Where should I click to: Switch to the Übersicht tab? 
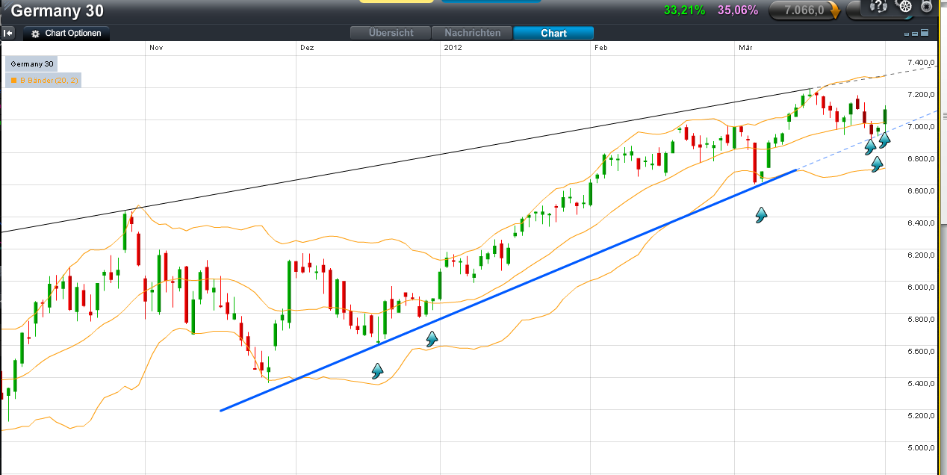pyautogui.click(x=391, y=33)
